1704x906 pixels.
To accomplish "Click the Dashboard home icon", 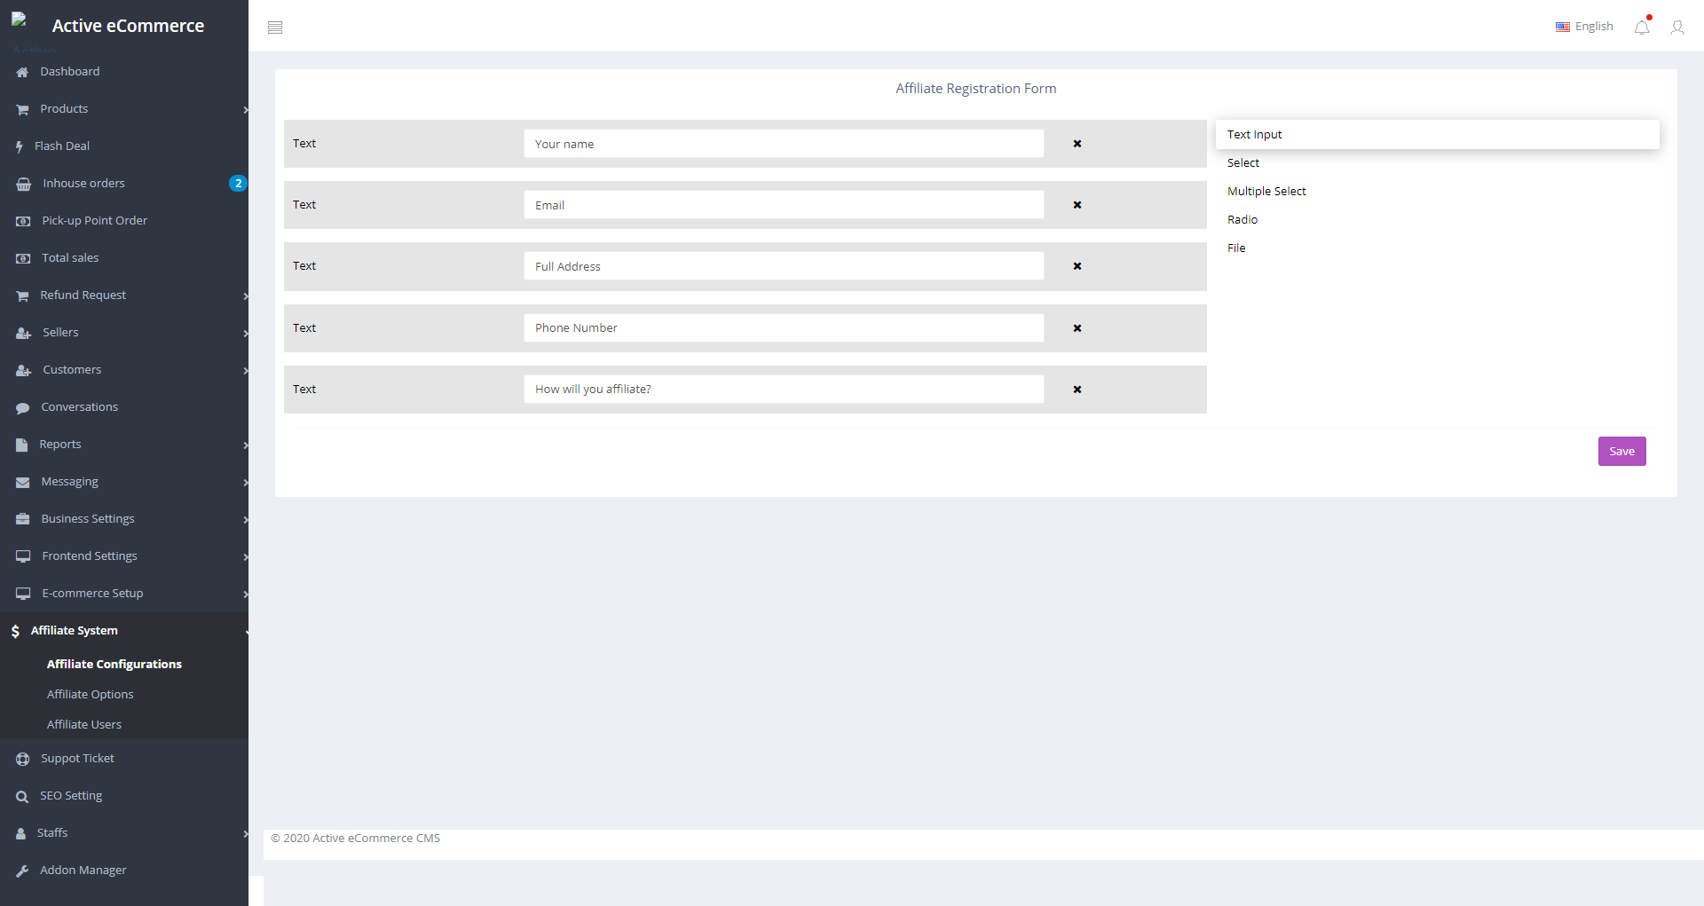I will pyautogui.click(x=22, y=72).
